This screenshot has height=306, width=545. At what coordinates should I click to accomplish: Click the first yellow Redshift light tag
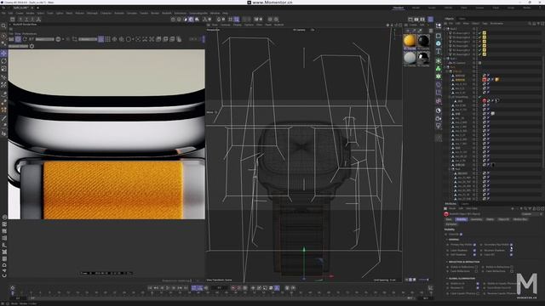(x=485, y=33)
